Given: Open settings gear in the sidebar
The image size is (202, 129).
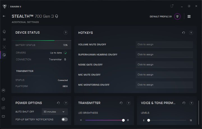Looking at the screenshot, I should [3, 99].
